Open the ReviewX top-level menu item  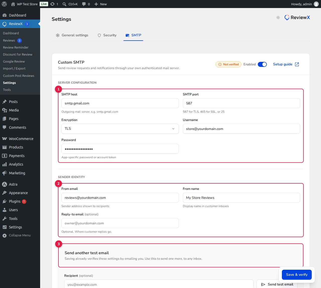pyautogui.click(x=20, y=24)
